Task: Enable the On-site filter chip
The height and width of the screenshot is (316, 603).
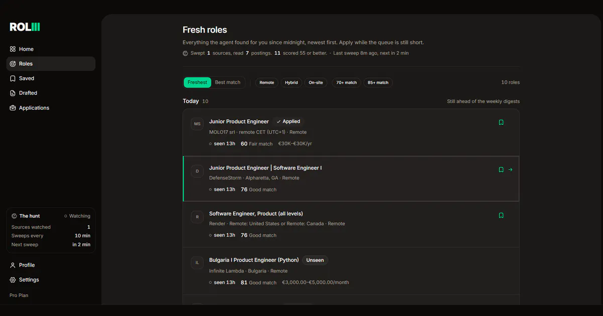Action: pos(316,82)
